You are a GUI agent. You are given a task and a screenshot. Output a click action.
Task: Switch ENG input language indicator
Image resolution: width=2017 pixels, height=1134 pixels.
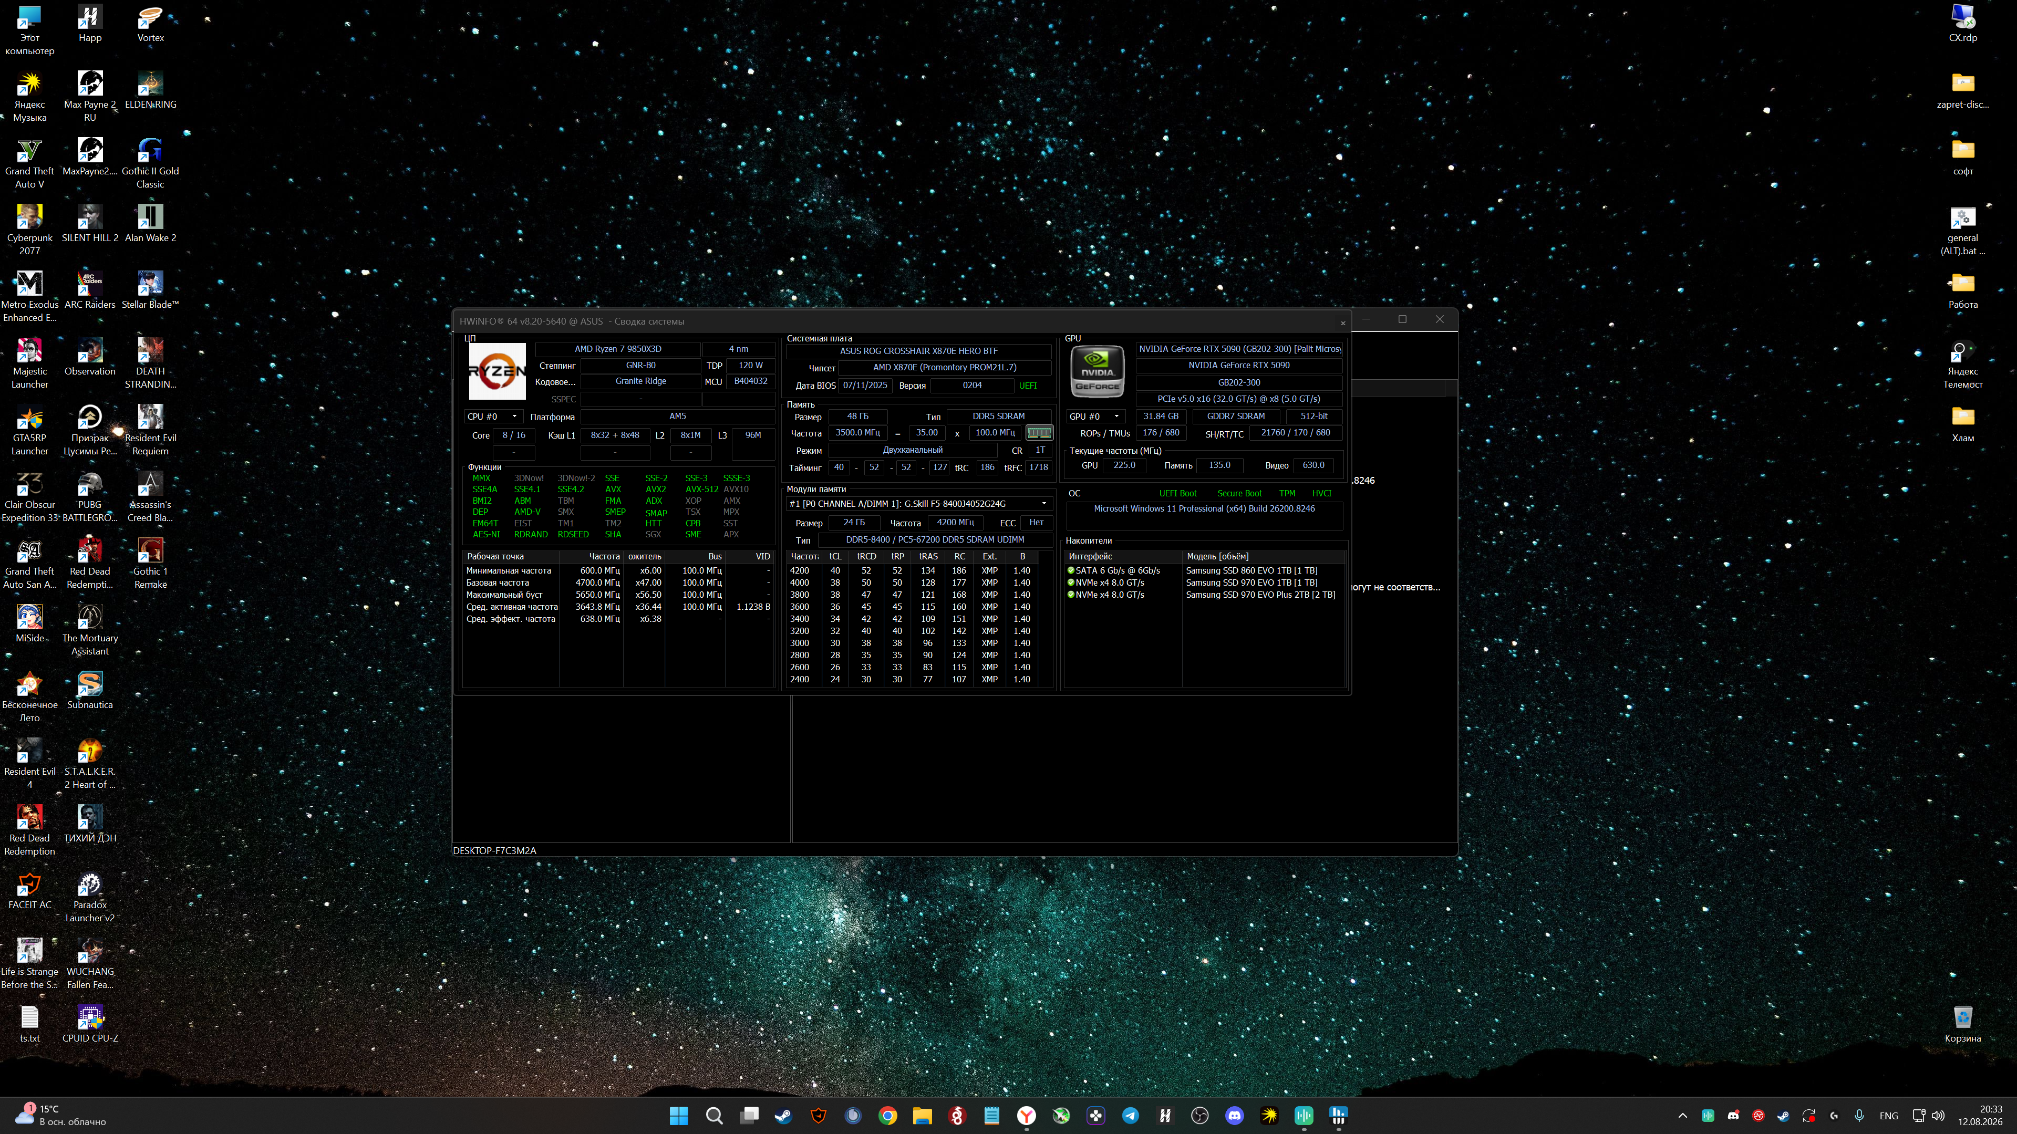pyautogui.click(x=1889, y=1116)
